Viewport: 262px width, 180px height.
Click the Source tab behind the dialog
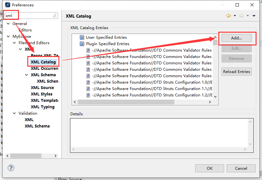tap(75, 179)
